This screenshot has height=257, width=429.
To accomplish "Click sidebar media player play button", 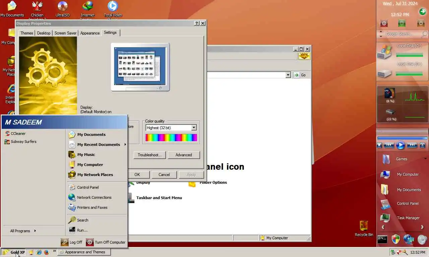I will 401,145.
